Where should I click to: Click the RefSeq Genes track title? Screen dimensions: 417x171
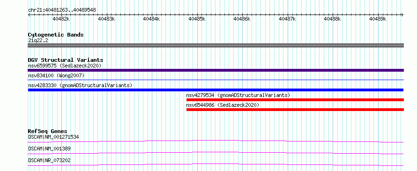(x=48, y=131)
